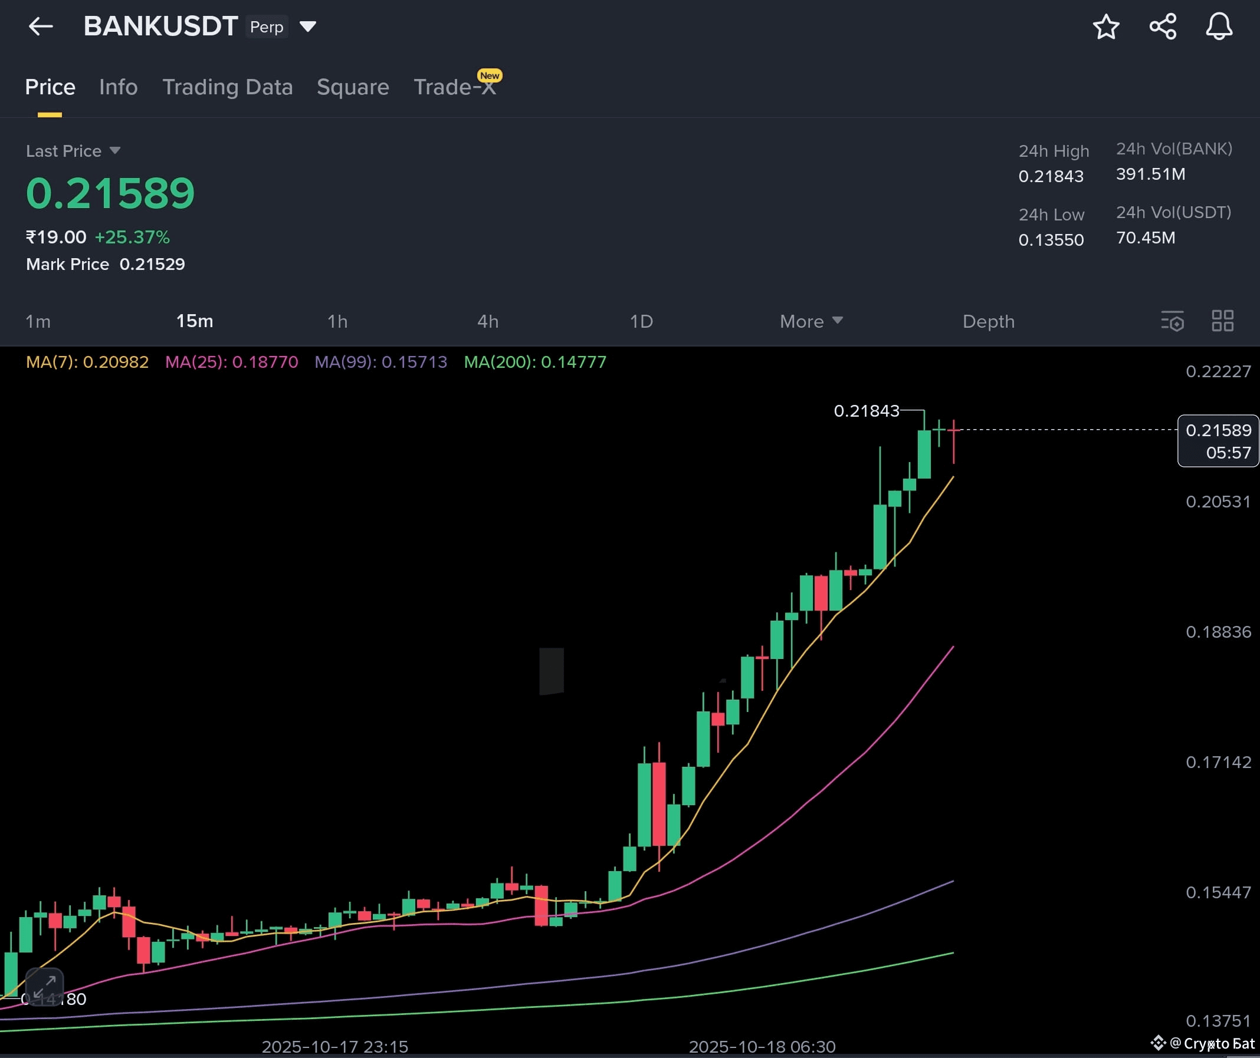1260x1058 pixels.
Task: Open the More timeframes dropdown
Action: pyautogui.click(x=811, y=321)
